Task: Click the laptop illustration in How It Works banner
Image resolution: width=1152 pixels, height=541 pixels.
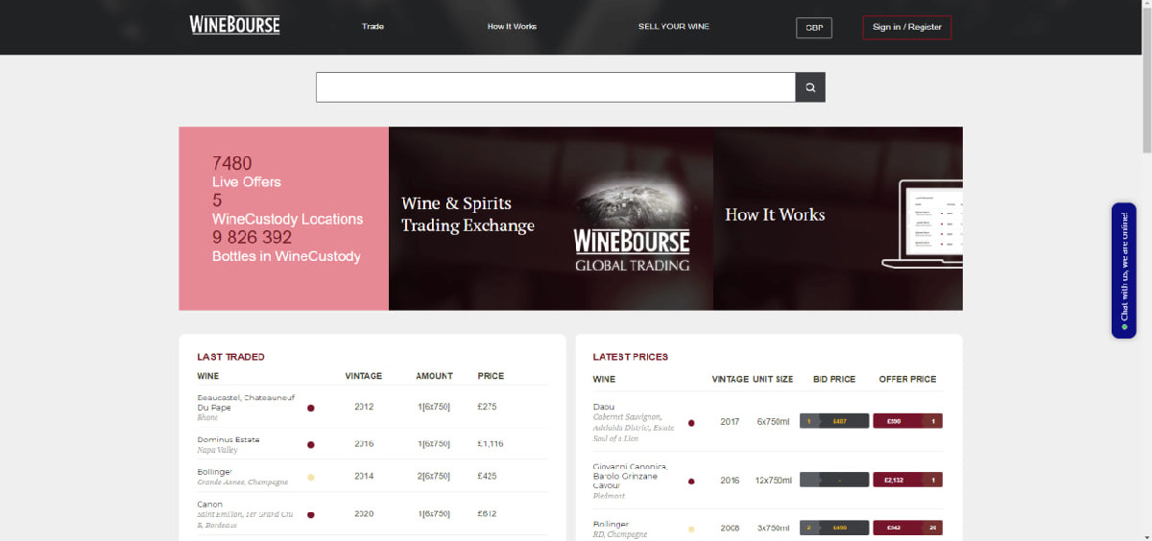Action: tap(922, 224)
